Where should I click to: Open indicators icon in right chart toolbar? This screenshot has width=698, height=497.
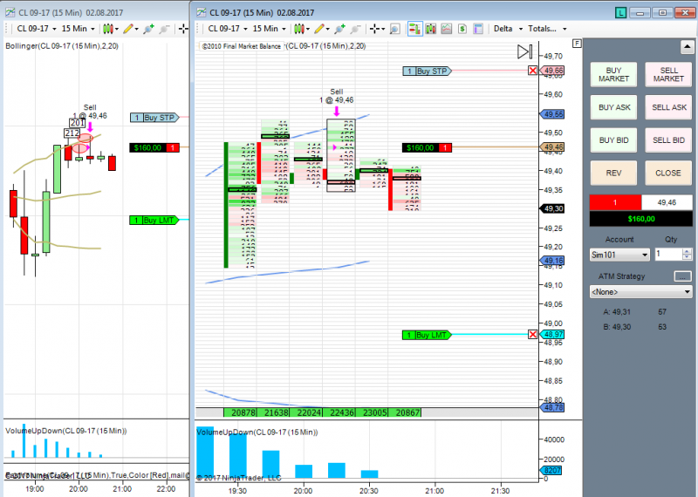tap(447, 29)
